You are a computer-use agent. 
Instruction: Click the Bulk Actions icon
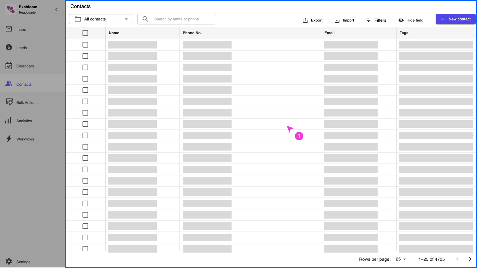(x=9, y=102)
